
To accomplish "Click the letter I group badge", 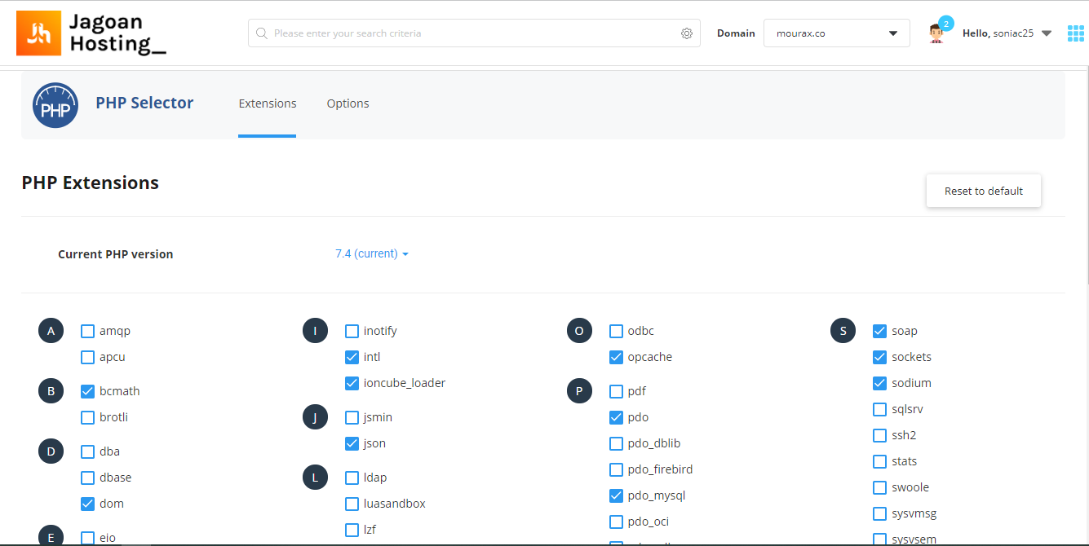I will pos(315,331).
